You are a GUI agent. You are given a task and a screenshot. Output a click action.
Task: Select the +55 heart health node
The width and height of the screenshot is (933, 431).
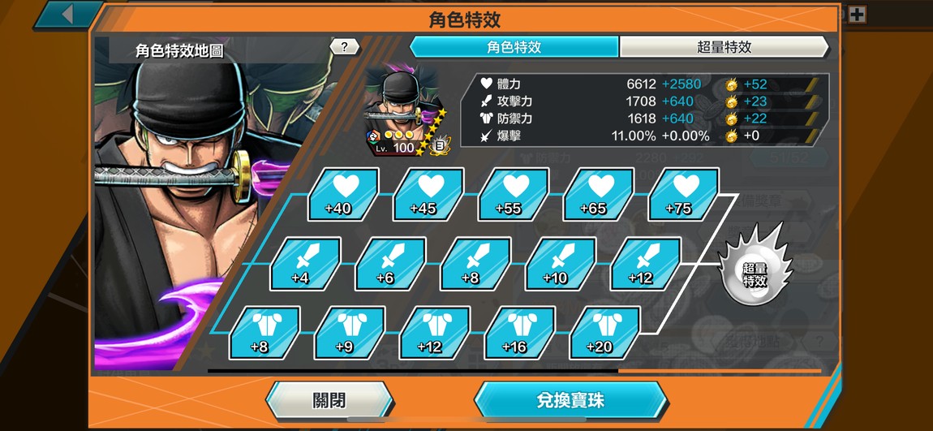[x=514, y=194]
